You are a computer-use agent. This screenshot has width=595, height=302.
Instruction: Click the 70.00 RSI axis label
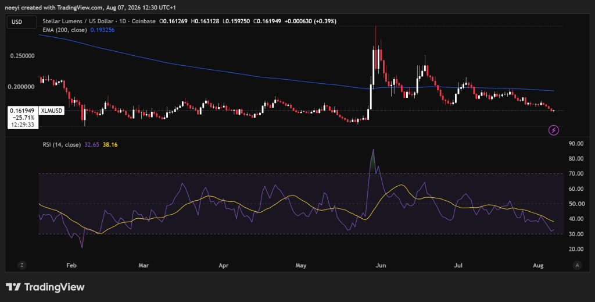pos(576,173)
